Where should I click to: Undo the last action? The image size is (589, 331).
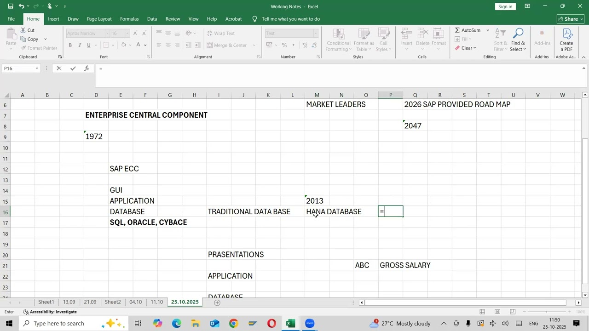21,6
